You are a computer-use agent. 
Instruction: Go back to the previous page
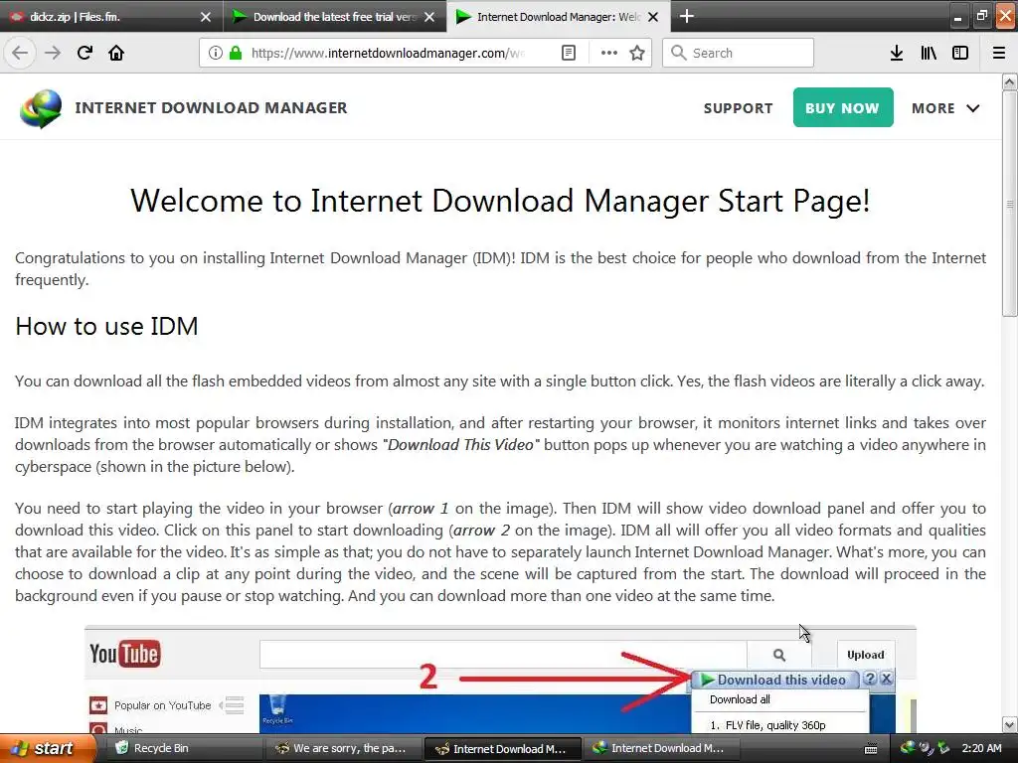pyautogui.click(x=20, y=53)
